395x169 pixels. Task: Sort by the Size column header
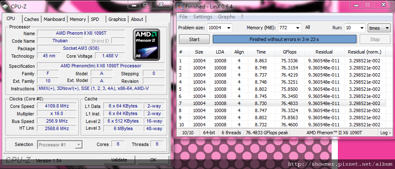pyautogui.click(x=199, y=52)
